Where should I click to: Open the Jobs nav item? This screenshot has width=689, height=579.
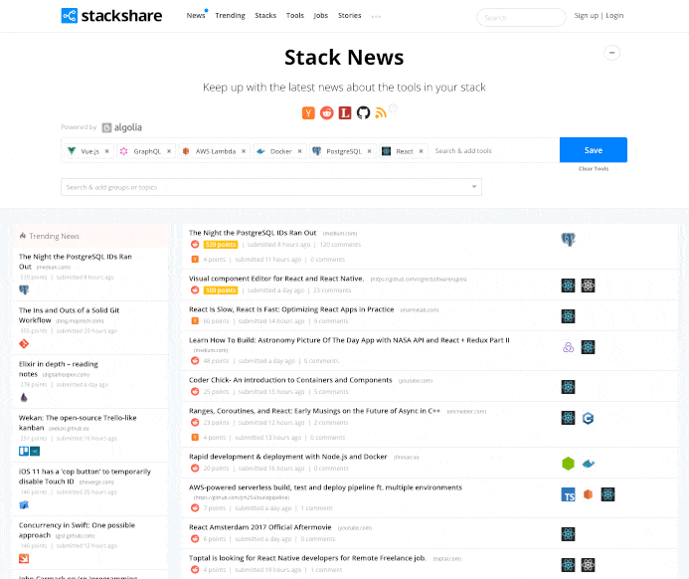click(x=321, y=15)
